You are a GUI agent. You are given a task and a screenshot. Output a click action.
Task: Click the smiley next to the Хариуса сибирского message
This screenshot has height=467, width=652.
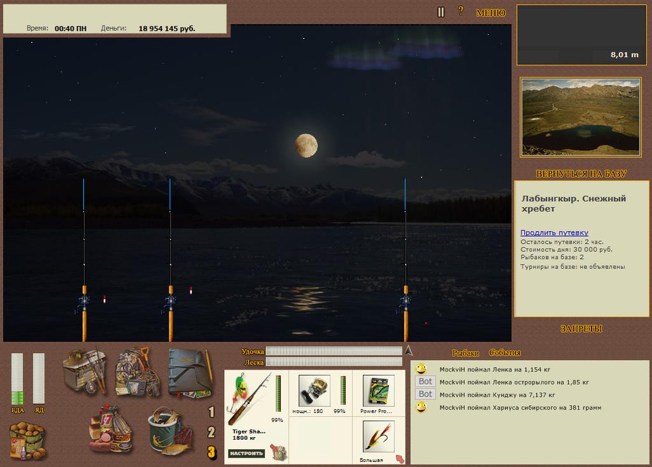(x=422, y=407)
